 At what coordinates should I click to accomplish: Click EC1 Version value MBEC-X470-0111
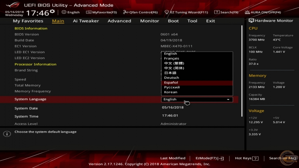click(176, 46)
